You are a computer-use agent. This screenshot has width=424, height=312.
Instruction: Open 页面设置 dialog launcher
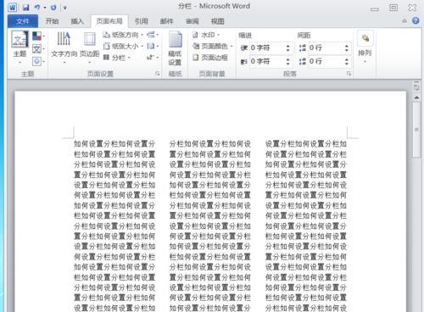click(158, 74)
